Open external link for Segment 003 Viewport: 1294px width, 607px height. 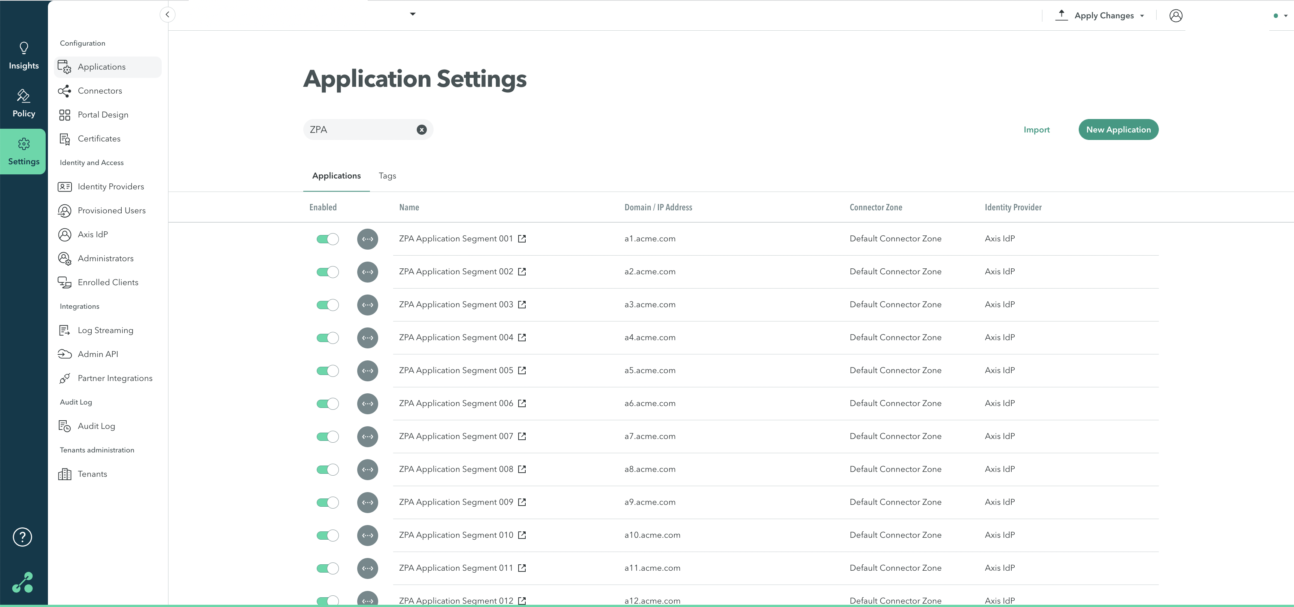(522, 305)
